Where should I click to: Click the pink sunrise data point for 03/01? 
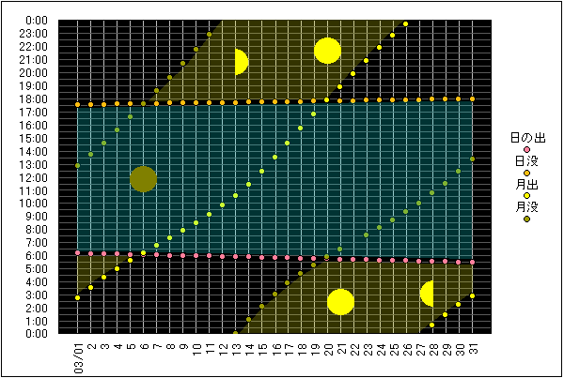[x=77, y=252]
